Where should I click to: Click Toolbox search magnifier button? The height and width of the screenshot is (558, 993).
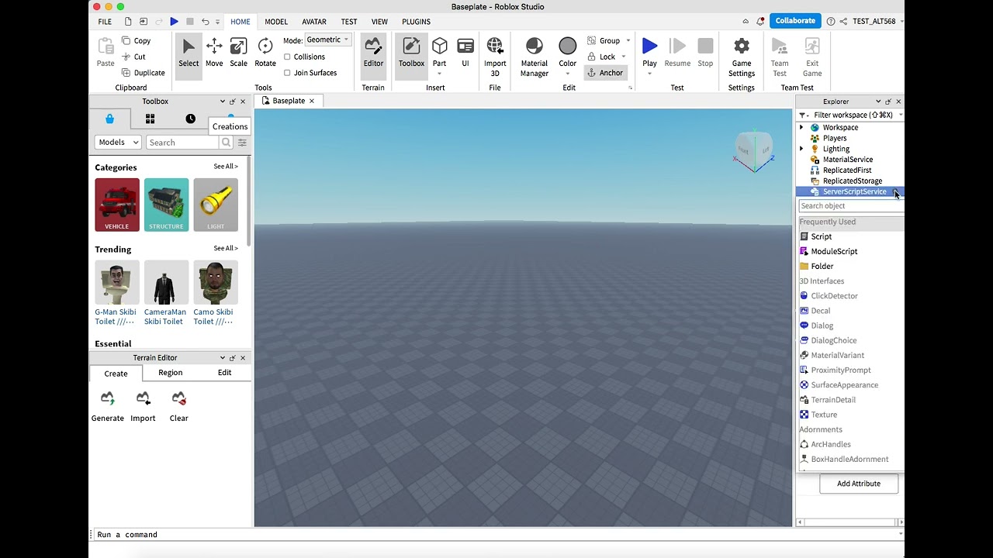226,143
